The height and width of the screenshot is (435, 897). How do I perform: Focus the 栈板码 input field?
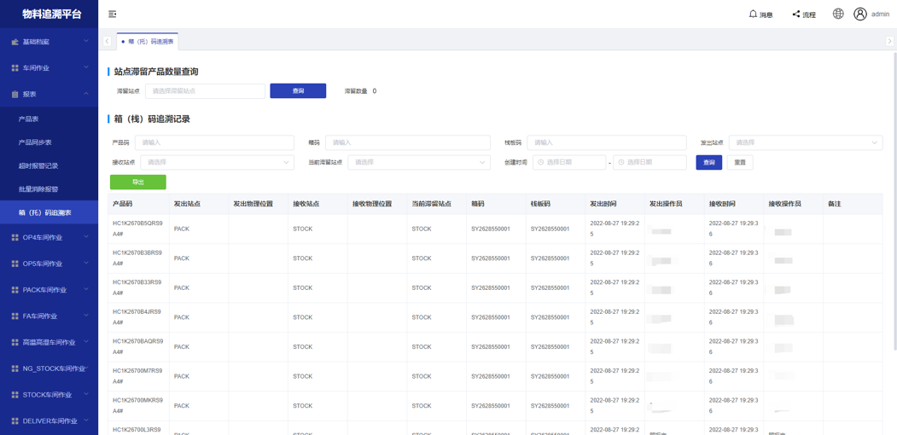click(x=606, y=143)
